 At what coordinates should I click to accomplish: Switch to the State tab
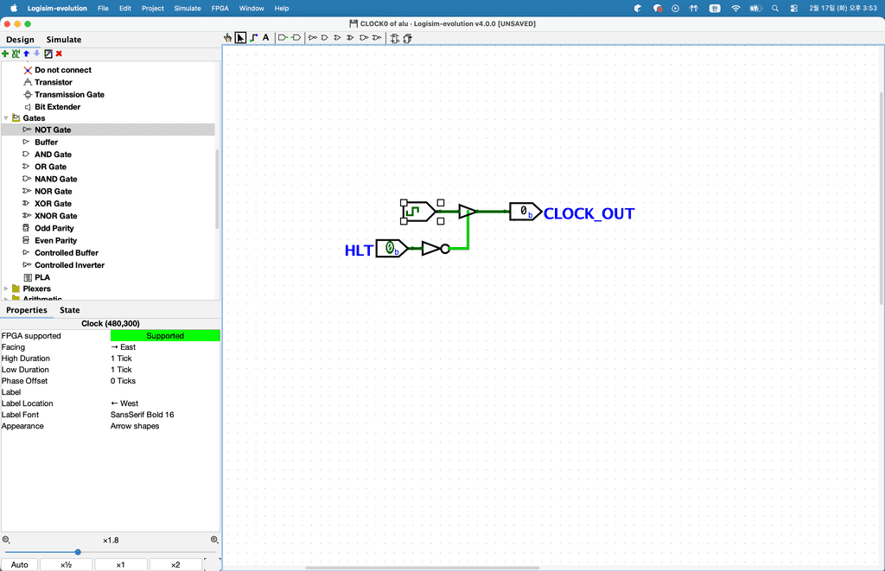tap(70, 310)
